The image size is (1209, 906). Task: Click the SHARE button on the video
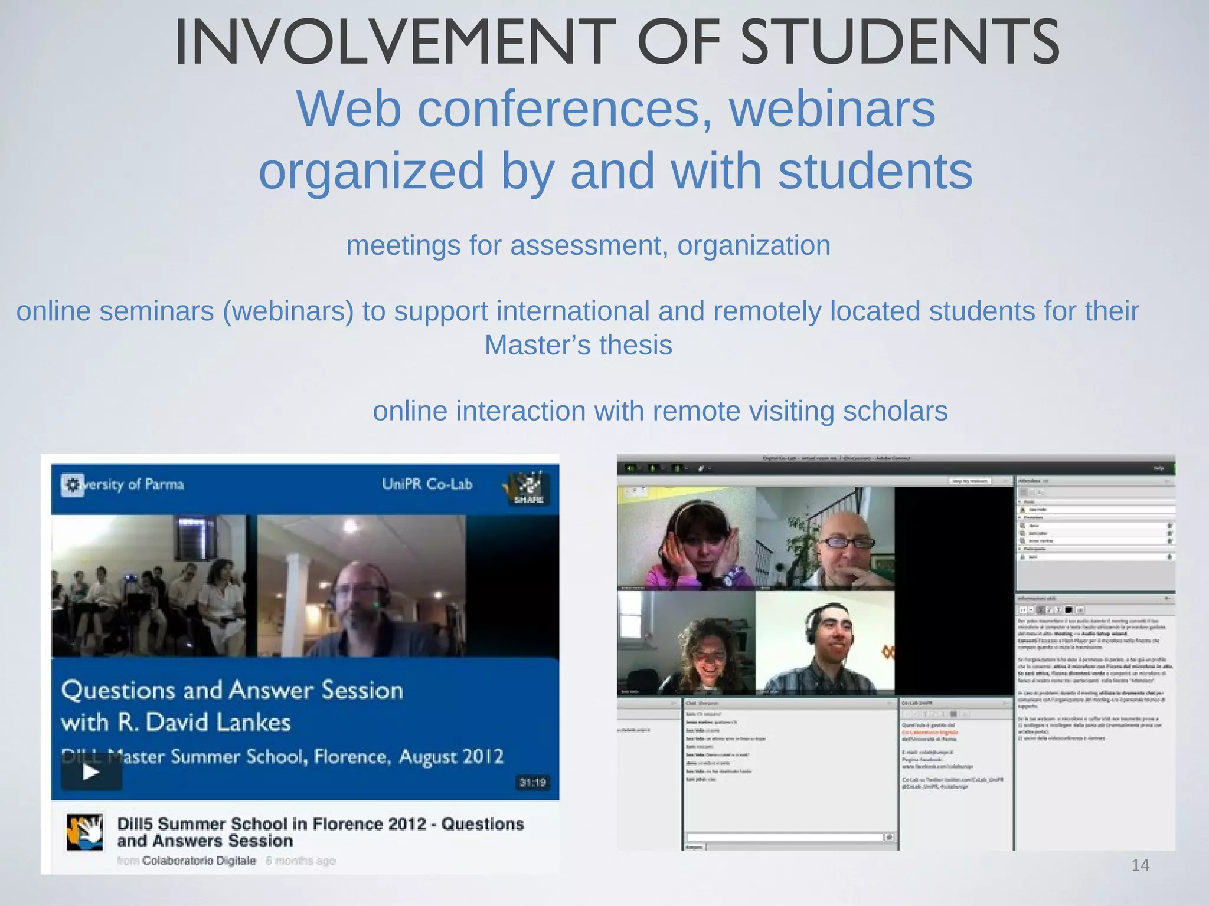(529, 488)
